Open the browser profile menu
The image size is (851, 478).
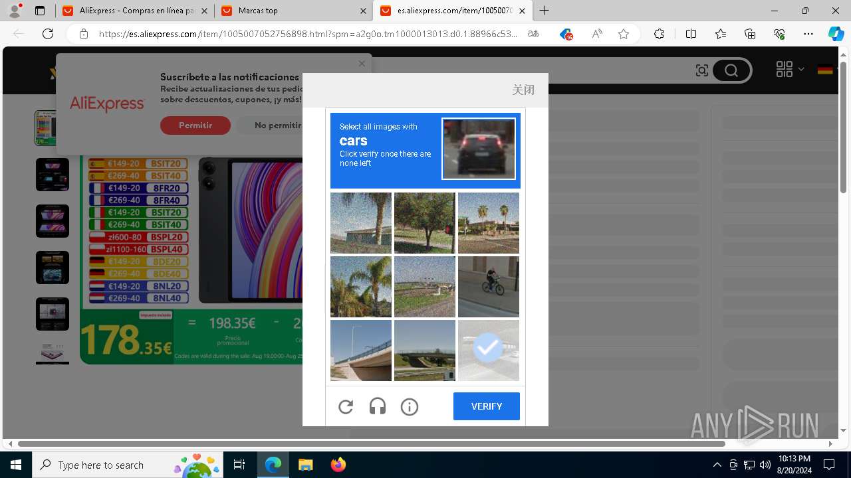coord(15,11)
